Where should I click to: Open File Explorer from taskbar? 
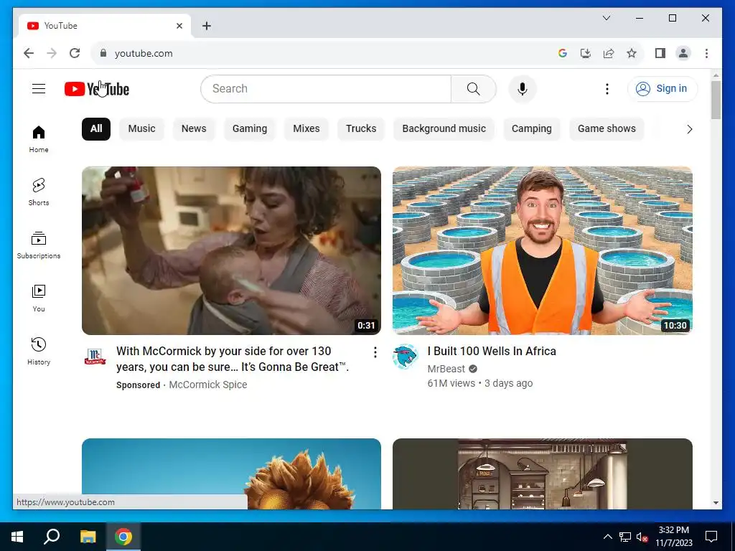tap(88, 537)
